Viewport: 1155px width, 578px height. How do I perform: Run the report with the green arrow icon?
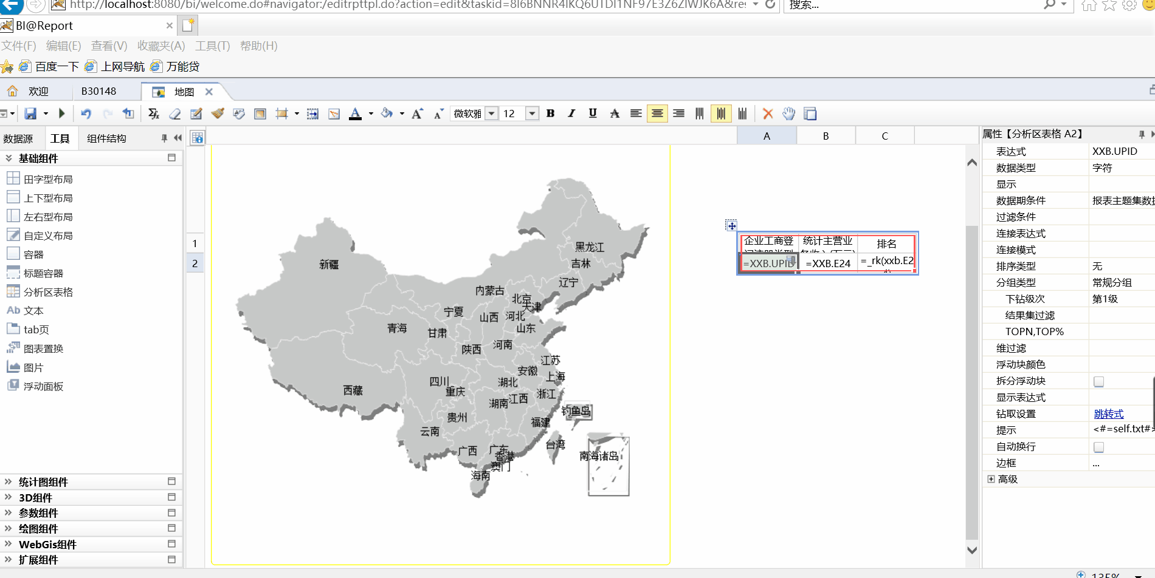[61, 114]
